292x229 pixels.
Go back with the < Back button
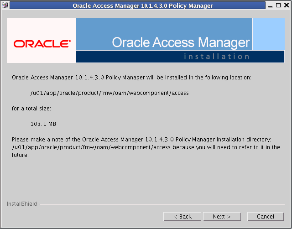pos(182,217)
